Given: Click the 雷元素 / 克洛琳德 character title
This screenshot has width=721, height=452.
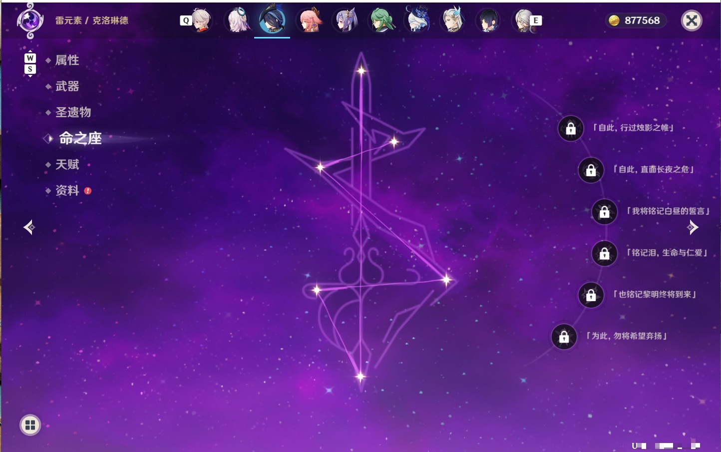Looking at the screenshot, I should (92, 20).
